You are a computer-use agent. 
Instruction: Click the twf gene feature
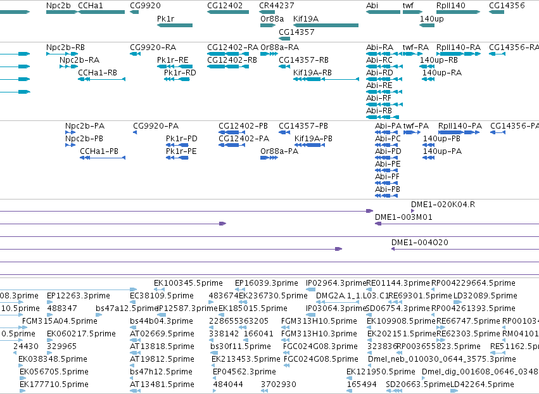[x=412, y=12]
